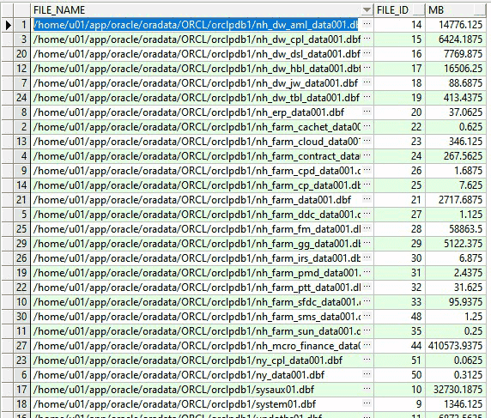Viewport: 491px width, 418px height.
Task: Open ellipsis editor for nh_farm_sfdc row
Action: click(367, 302)
